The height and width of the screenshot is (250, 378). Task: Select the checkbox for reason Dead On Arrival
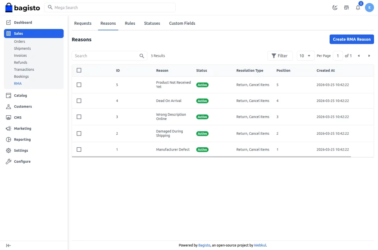(79, 101)
